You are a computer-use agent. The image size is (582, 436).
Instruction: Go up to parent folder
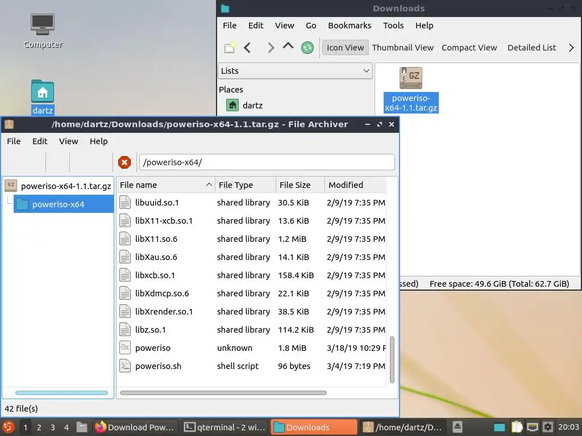coord(288,47)
